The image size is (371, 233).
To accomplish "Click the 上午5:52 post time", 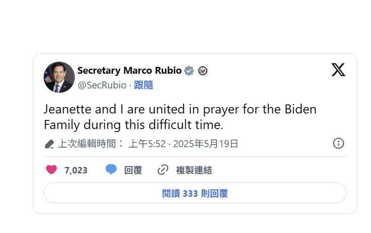I will 147,144.
